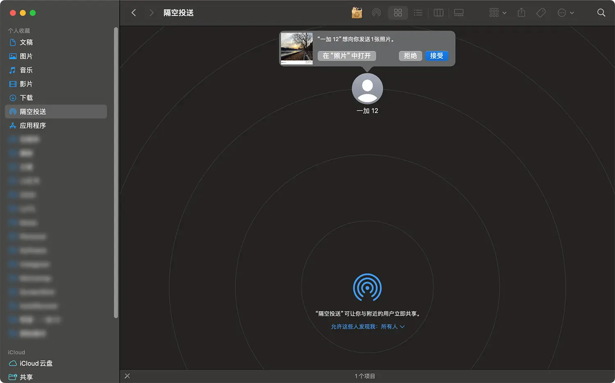Click the 隔空投送 window title
The height and width of the screenshot is (383, 615).
(x=178, y=13)
